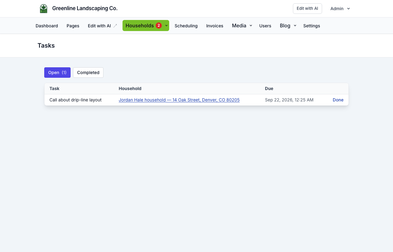The image size is (393, 252).
Task: Switch to the Completed tasks tab
Action: pos(88,73)
